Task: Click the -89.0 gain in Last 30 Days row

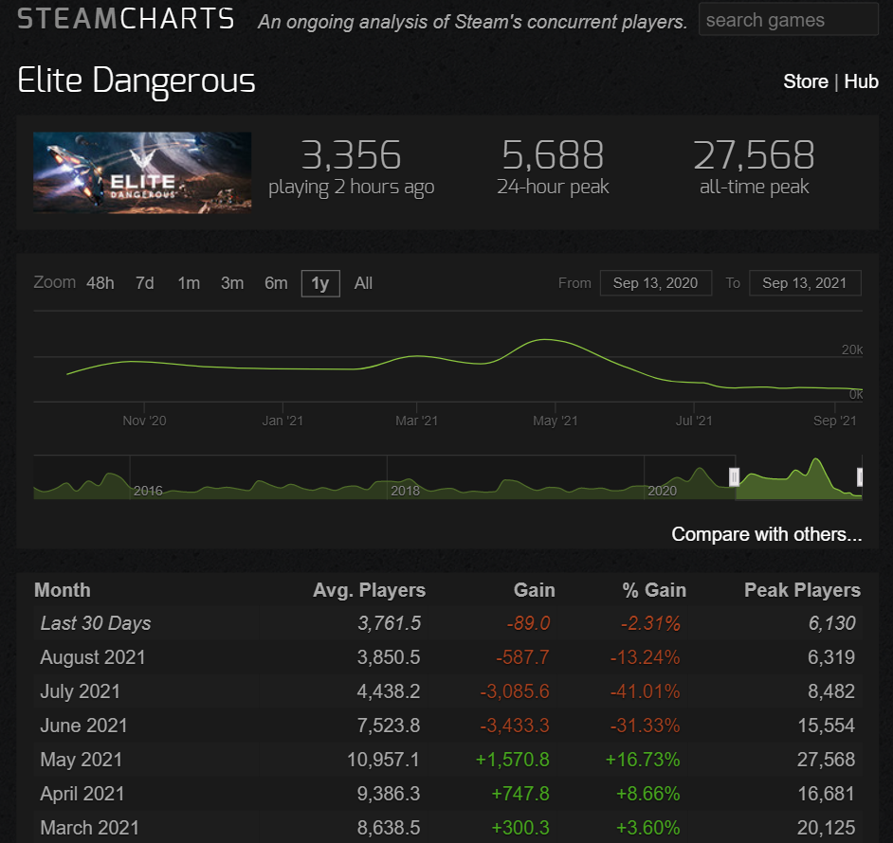Action: coord(529,623)
